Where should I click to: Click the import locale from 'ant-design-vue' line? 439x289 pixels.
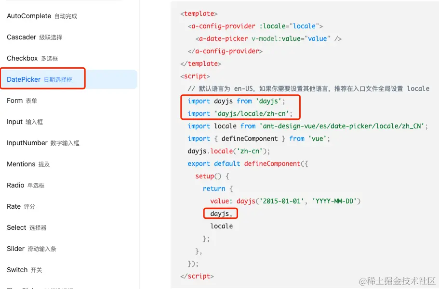tap(308, 126)
